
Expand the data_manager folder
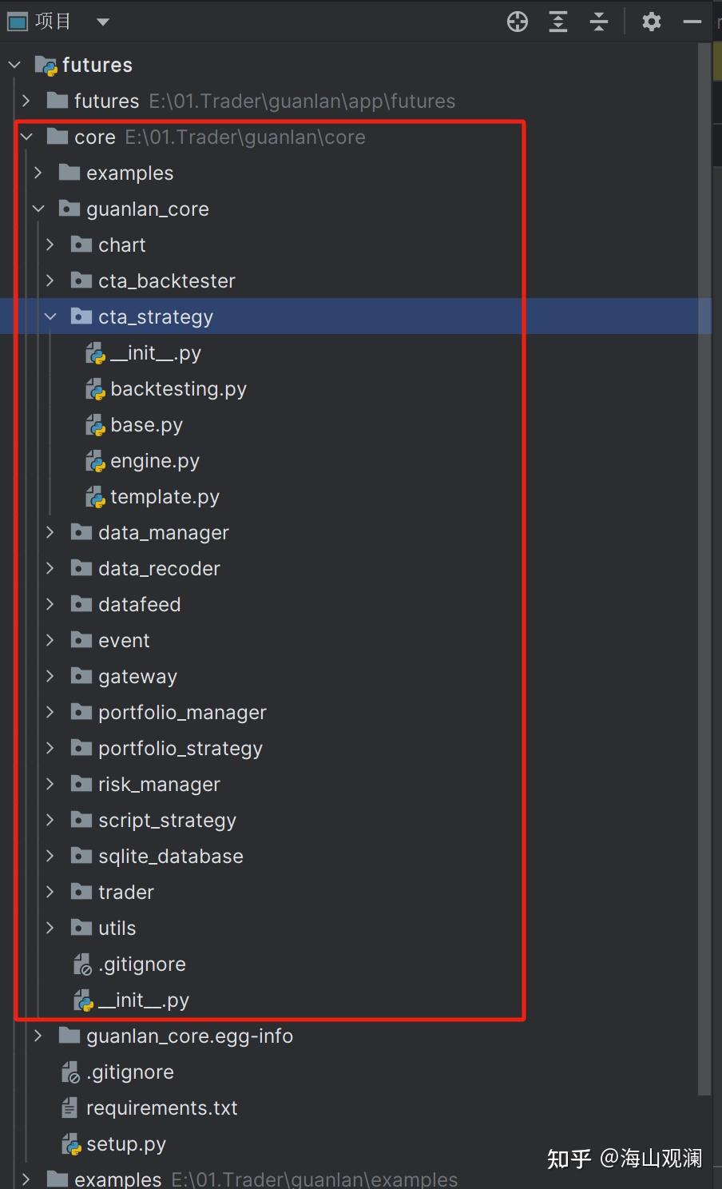tap(50, 532)
